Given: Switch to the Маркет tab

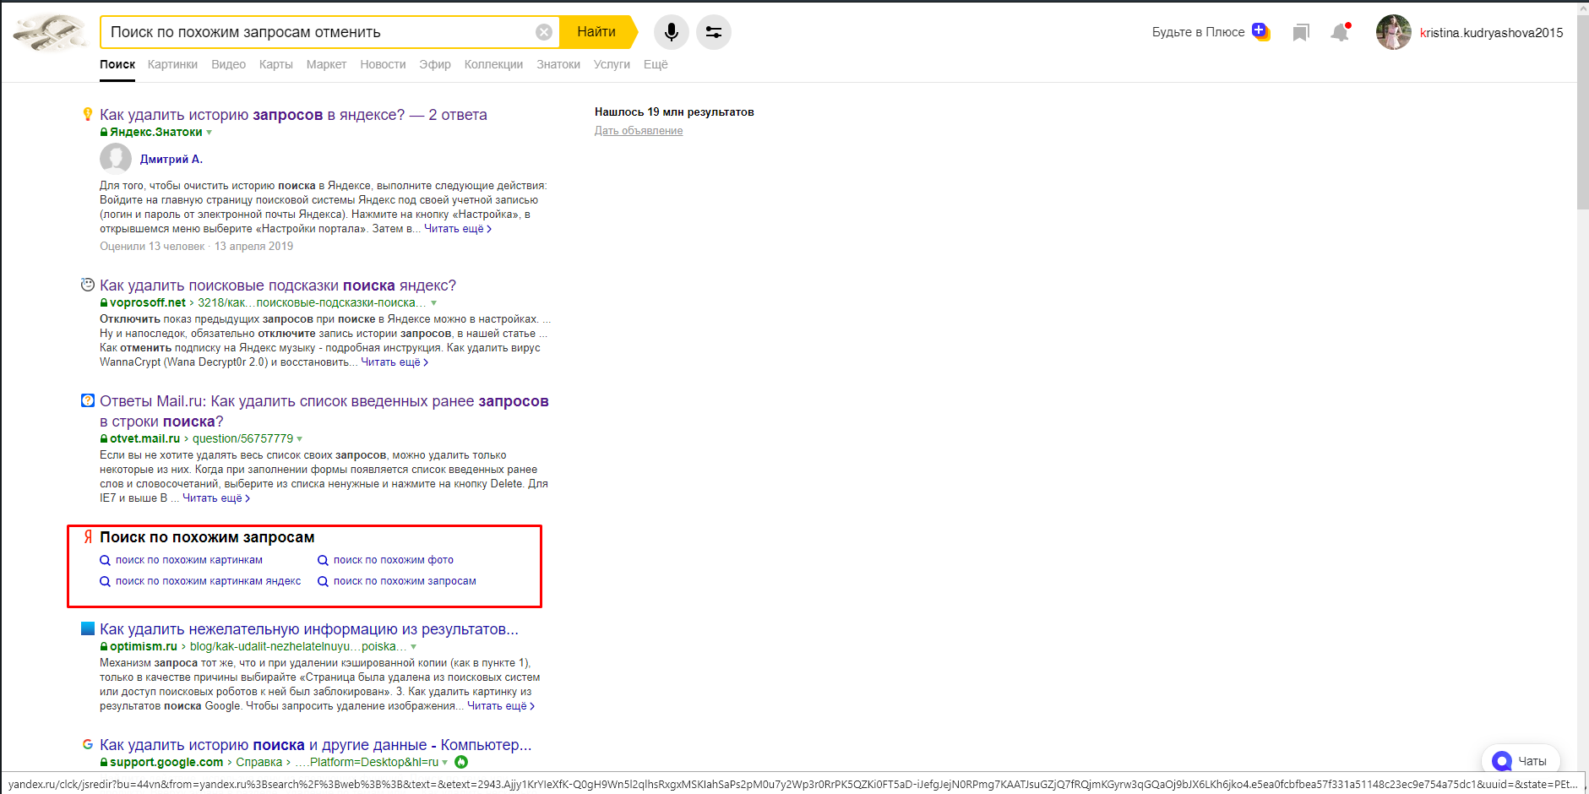Looking at the screenshot, I should [x=326, y=64].
